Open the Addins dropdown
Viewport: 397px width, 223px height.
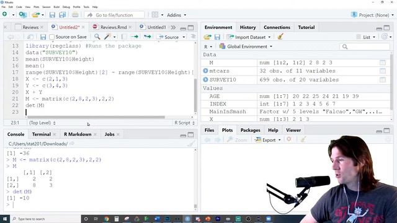click(176, 15)
